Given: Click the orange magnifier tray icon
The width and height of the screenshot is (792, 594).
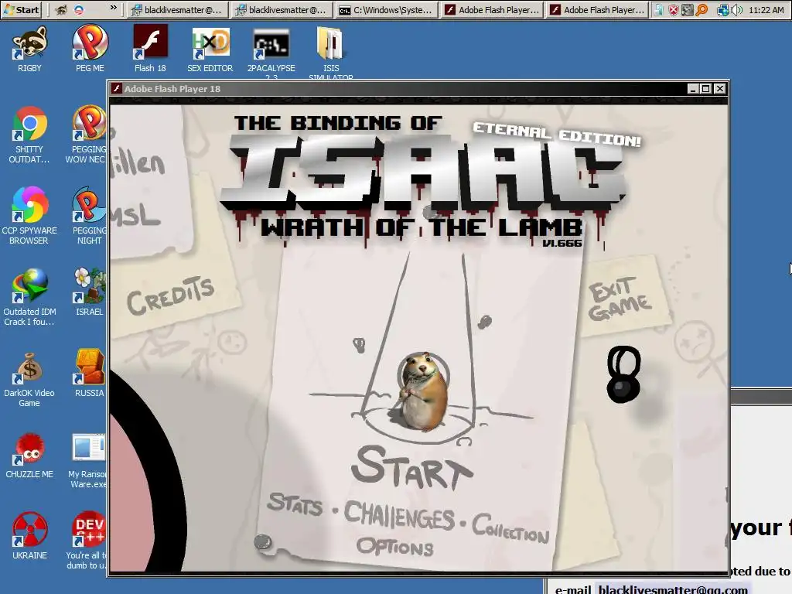Looking at the screenshot, I should 702,9.
